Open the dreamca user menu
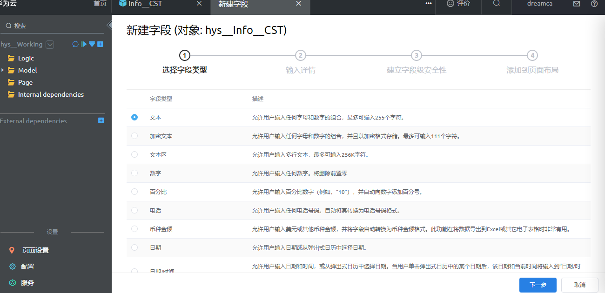This screenshot has width=605, height=293. point(540,4)
